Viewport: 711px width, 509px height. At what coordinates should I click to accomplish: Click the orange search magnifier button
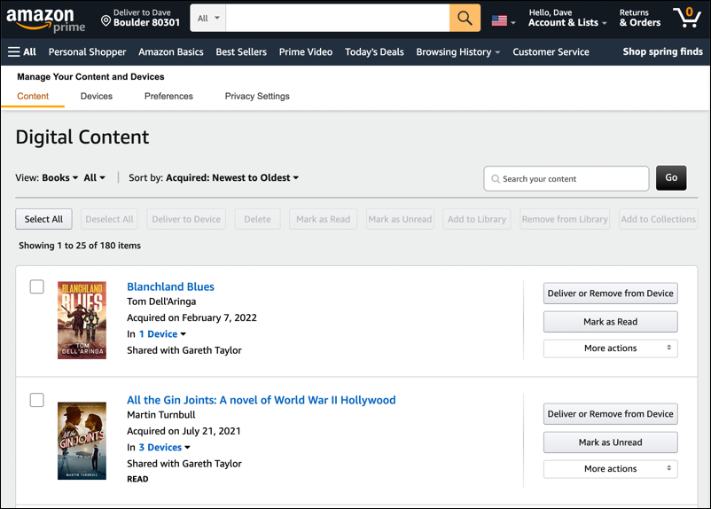tap(465, 18)
